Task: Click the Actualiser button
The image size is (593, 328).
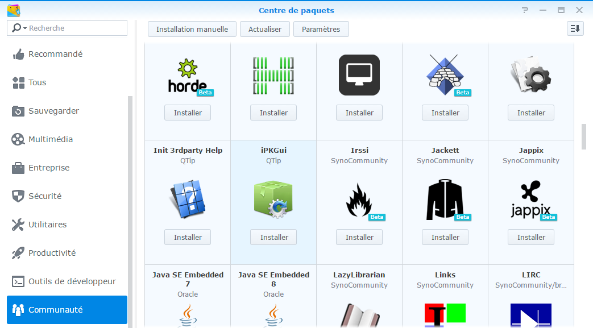Action: pyautogui.click(x=265, y=29)
